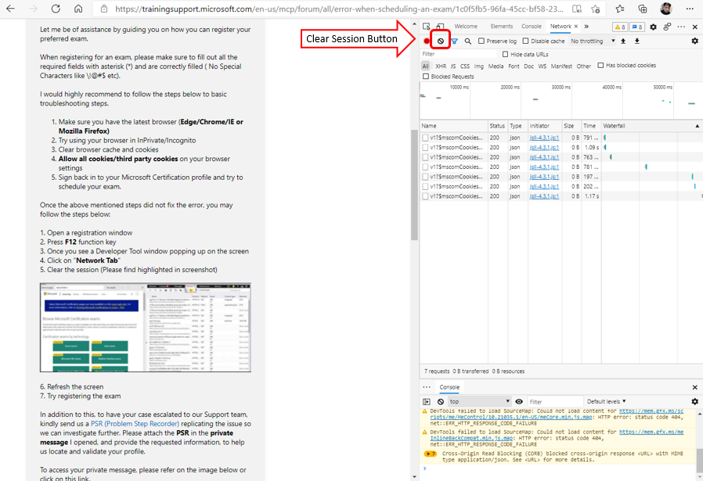Select the DevTools inspect element tool
This screenshot has height=481, width=703.
click(427, 27)
